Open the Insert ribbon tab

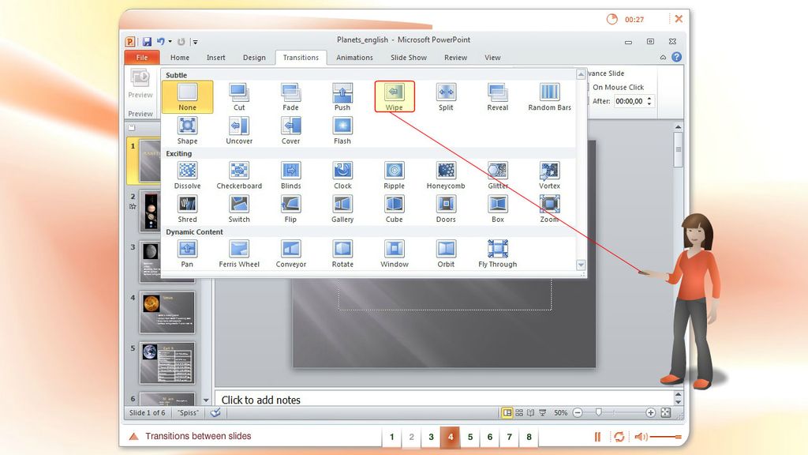point(216,57)
